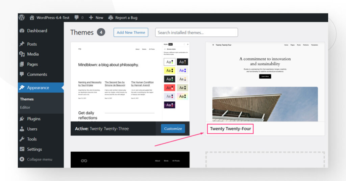Screen dimensions: 346x181
Task: Select the yellow Aa style swatch
Action: coord(170,71)
